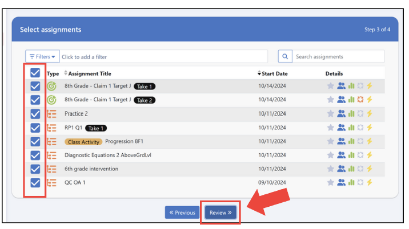Click the students icon for RP1 Q1
The height and width of the screenshot is (229, 409).
click(x=341, y=128)
